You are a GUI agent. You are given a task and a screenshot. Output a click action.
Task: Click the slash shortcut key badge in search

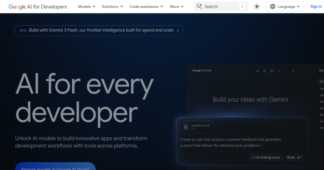(x=242, y=6)
